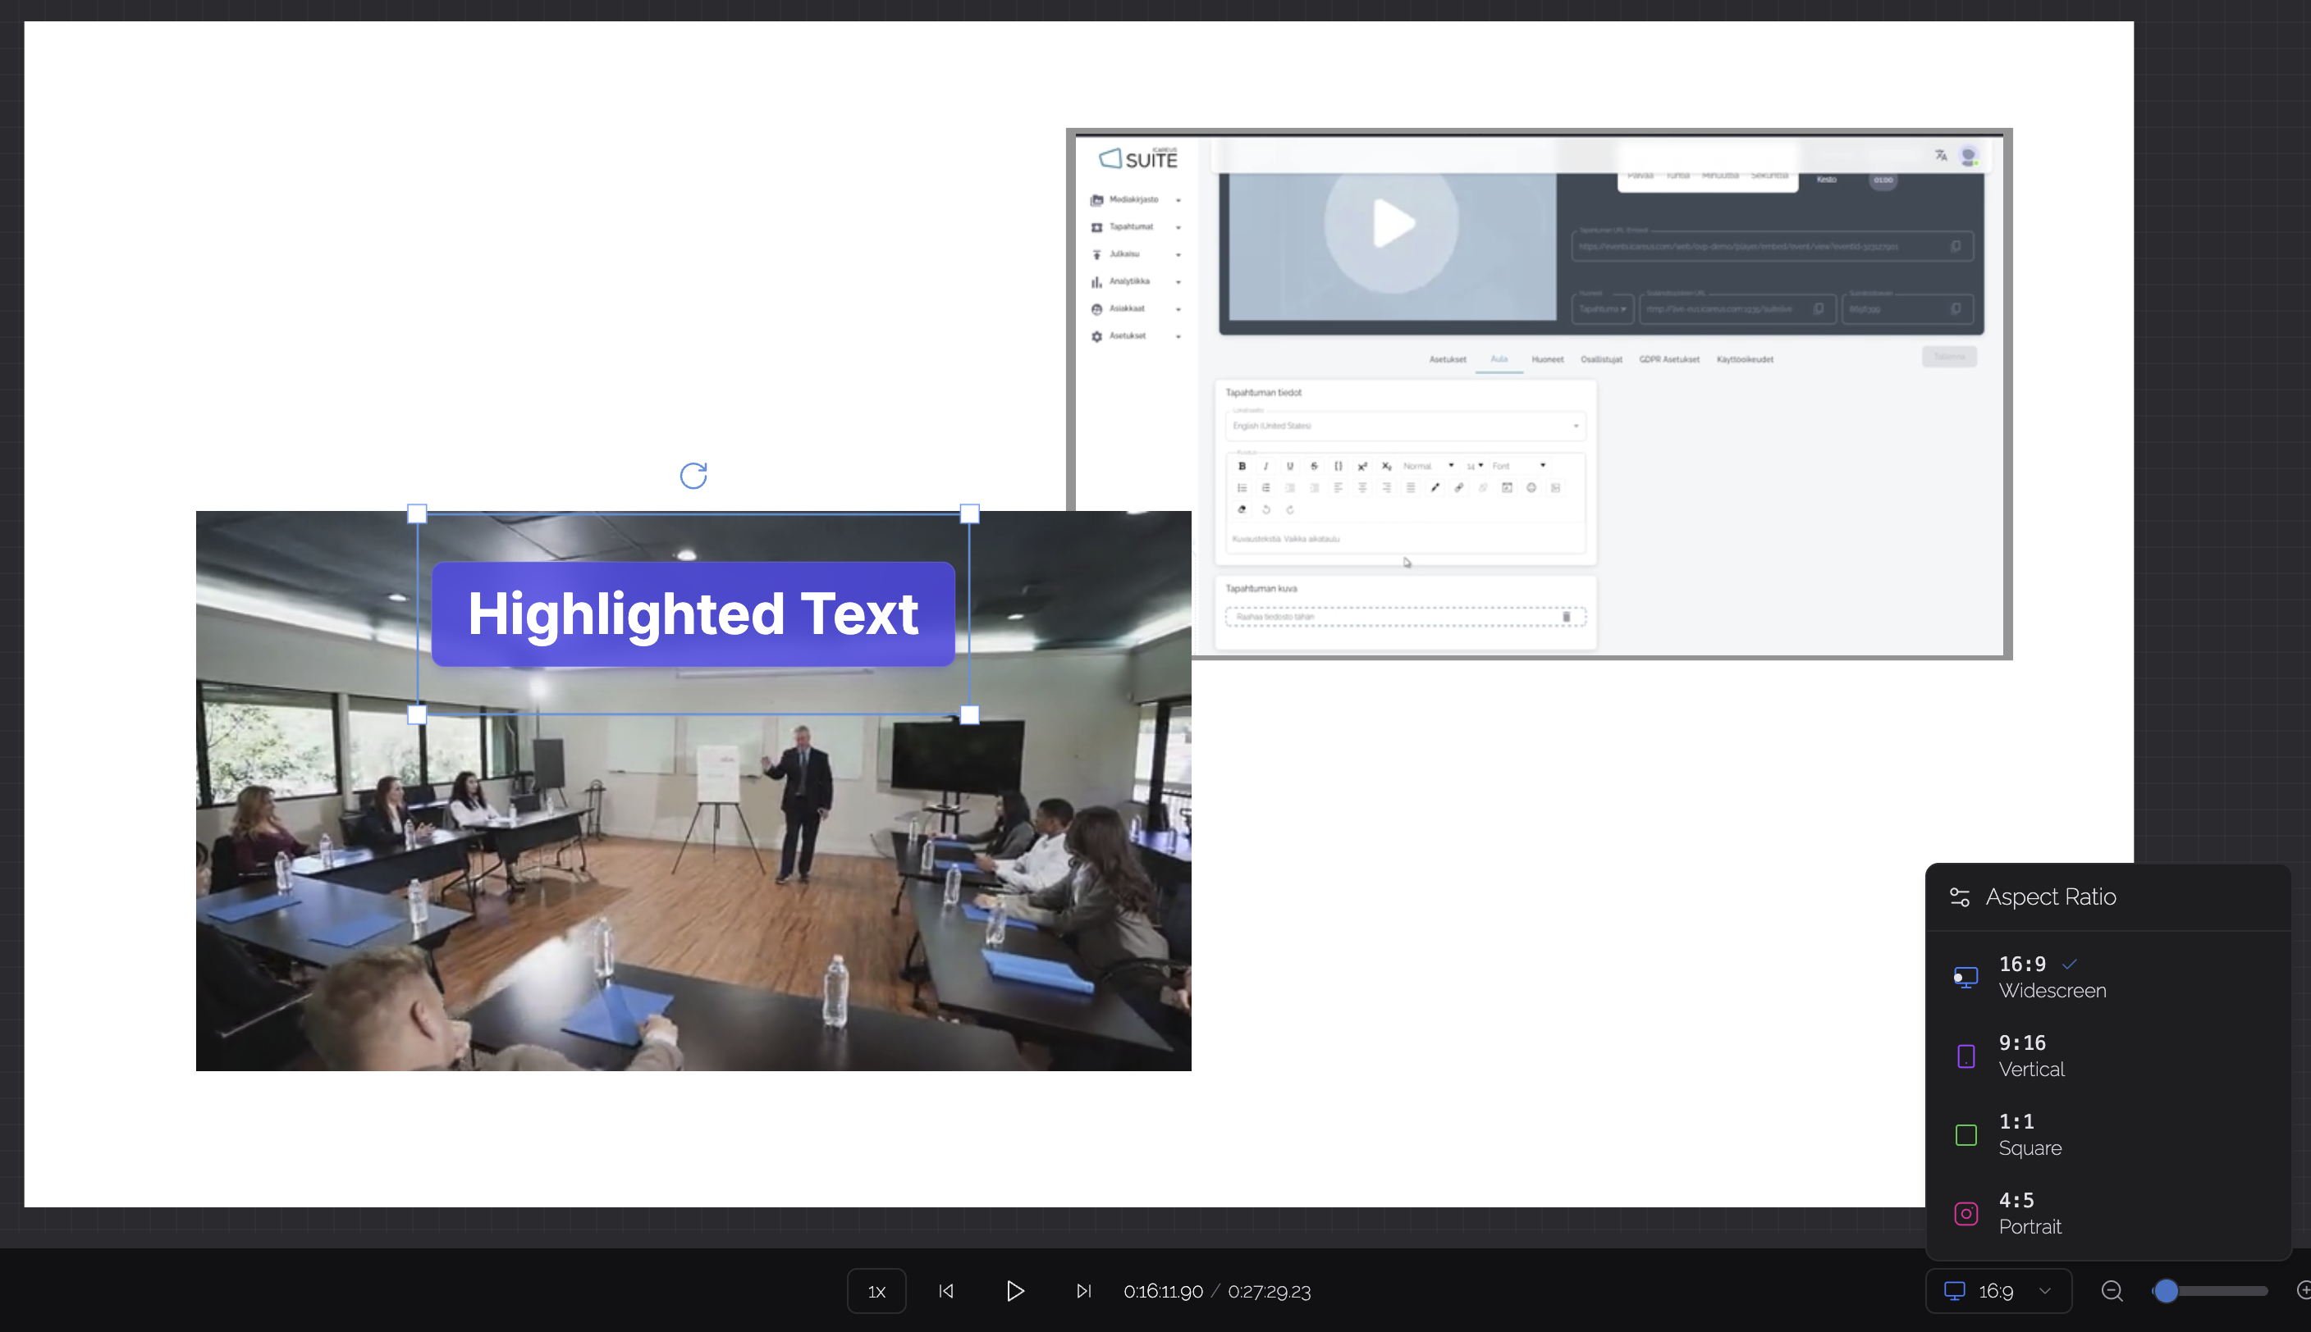Select the 9:16 Vertical aspect ratio
This screenshot has width=2311, height=1332.
[2032, 1056]
